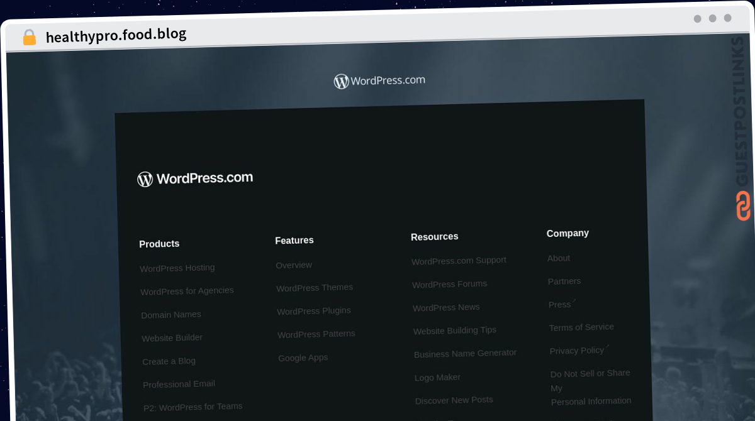Viewport: 755px width, 421px height.
Task: Open WordPress Themes under Features
Action: coord(315,287)
